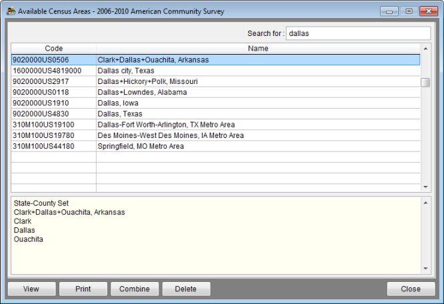Click the Delete button
The width and height of the screenshot is (444, 304).
(x=186, y=289)
